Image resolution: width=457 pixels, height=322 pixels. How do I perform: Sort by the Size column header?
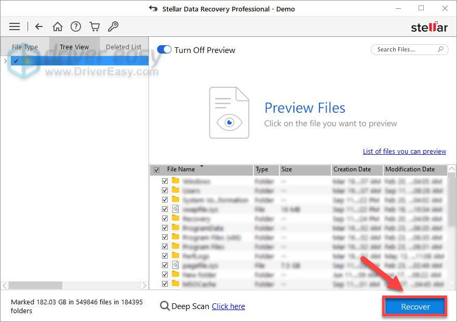tap(304, 170)
